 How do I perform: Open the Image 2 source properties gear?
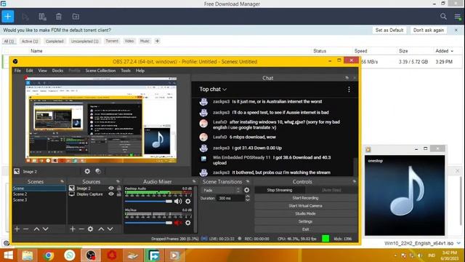point(87,172)
